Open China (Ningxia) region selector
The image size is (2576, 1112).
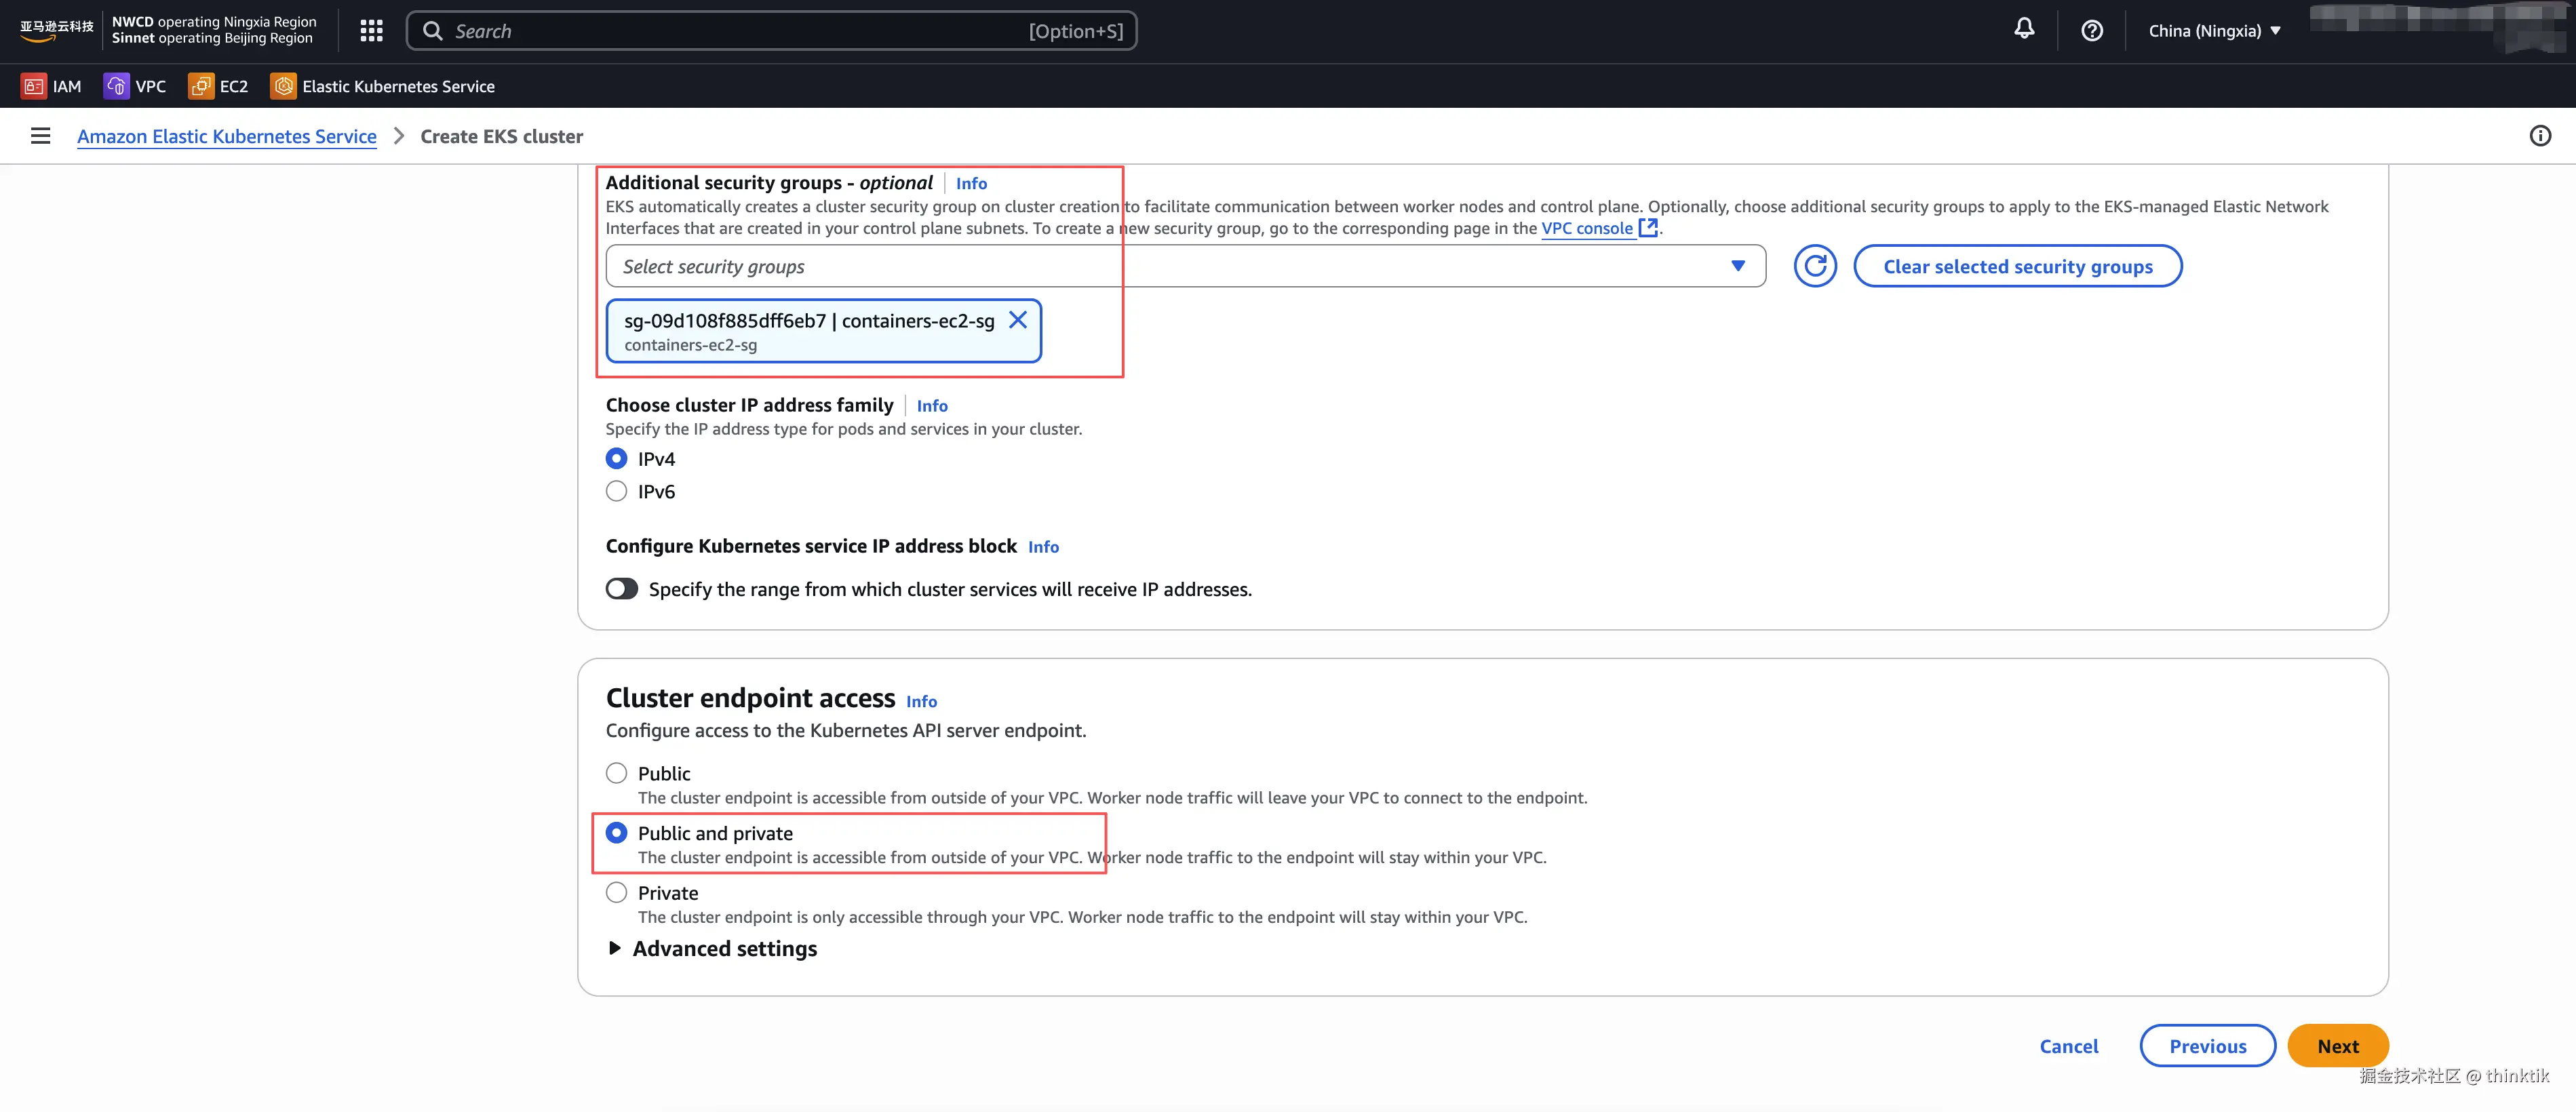(2213, 31)
